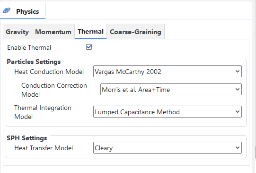Expand the Conduction Correction Model dropdown
This screenshot has width=256, height=173.
tap(171, 90)
